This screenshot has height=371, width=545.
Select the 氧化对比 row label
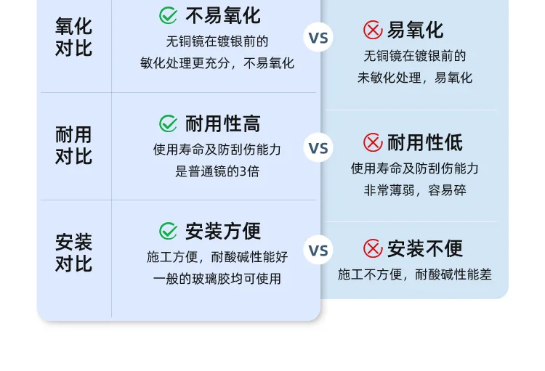73,37
